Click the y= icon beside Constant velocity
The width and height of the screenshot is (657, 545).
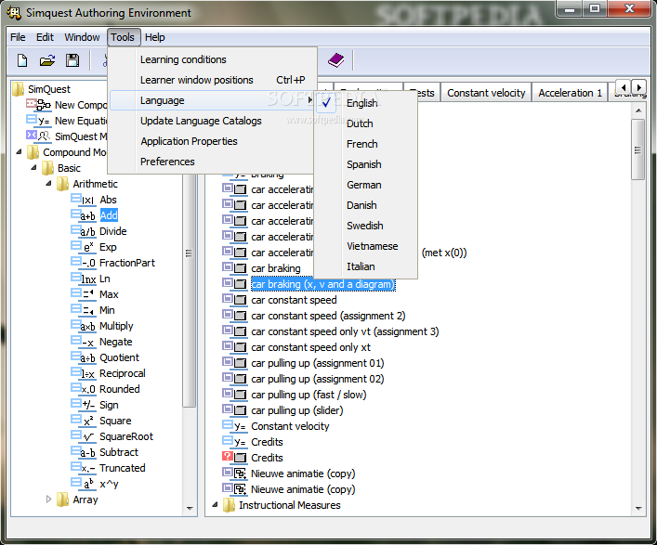click(x=234, y=426)
